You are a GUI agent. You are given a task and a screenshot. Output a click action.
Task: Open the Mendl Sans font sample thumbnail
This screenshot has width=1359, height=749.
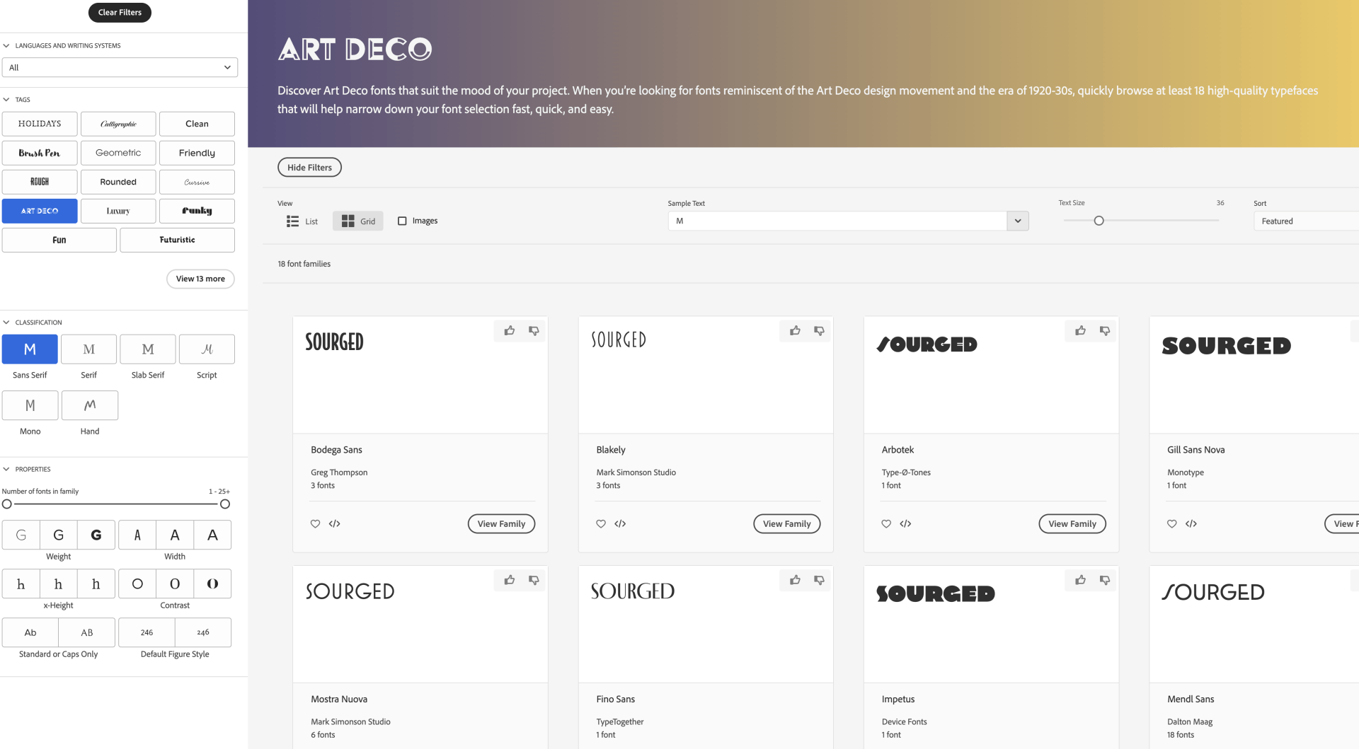coord(1254,625)
